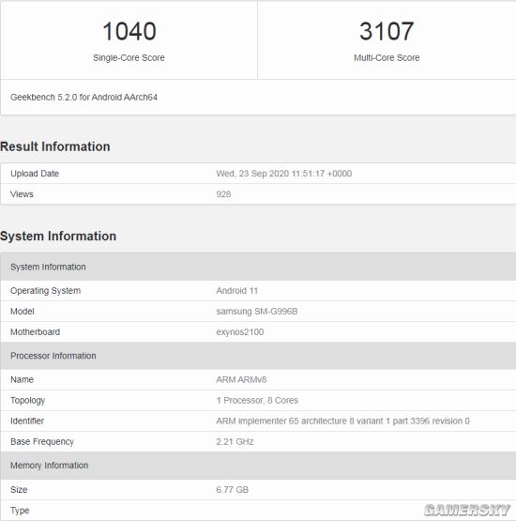
Task: Click the Memory Information section header
Action: point(258,466)
